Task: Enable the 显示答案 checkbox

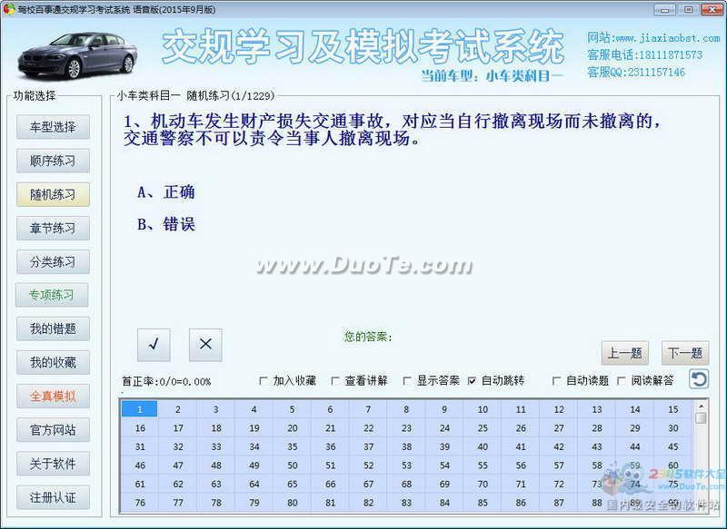Action: pyautogui.click(x=407, y=381)
